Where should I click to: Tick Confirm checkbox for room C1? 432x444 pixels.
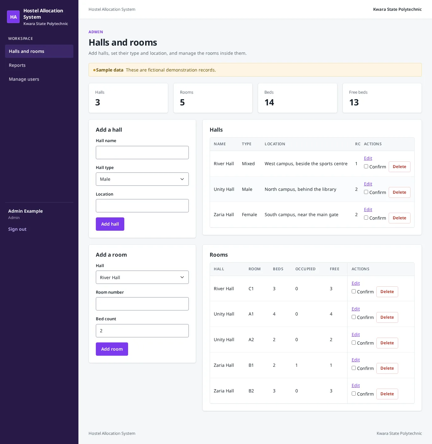[354, 291]
